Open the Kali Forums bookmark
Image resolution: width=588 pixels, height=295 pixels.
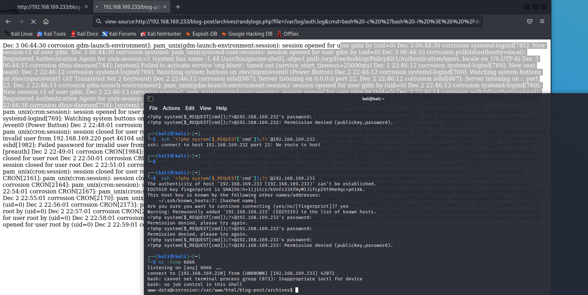(x=119, y=34)
